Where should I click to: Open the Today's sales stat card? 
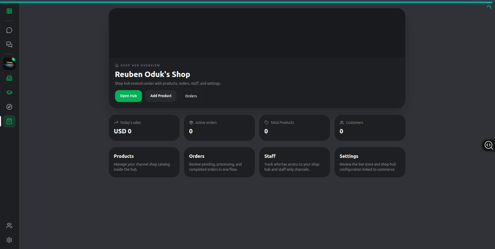tap(144, 128)
